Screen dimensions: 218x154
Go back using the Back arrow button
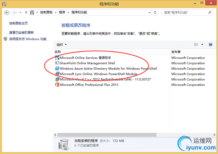pos(7,13)
